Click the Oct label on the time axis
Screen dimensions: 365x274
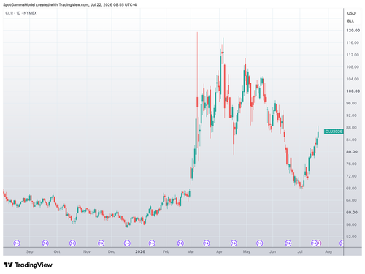coord(57,251)
